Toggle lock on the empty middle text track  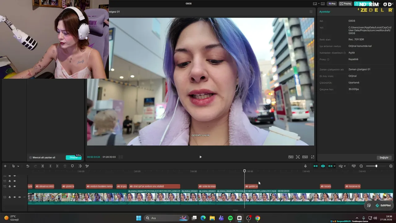[x=10, y=181]
